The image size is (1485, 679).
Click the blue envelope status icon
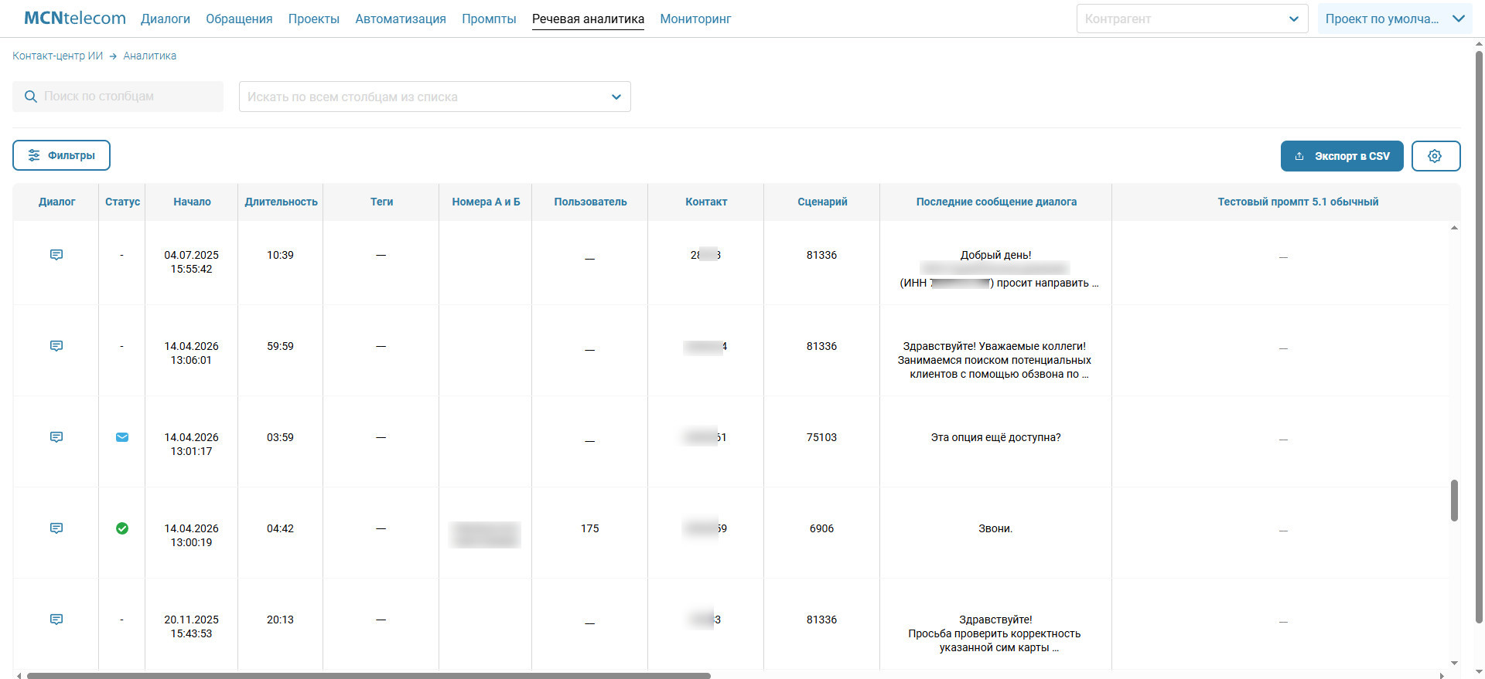(122, 437)
